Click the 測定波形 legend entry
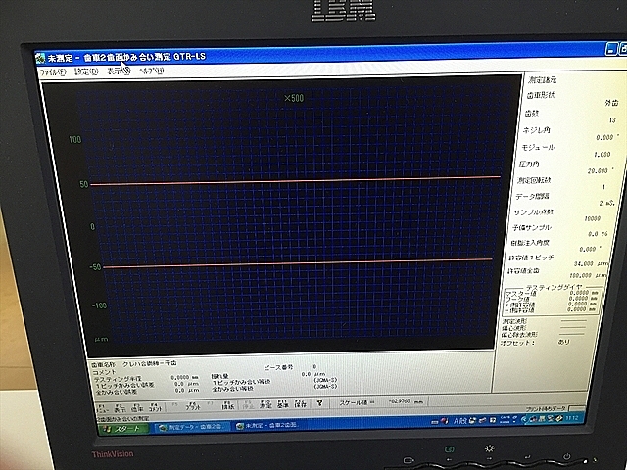 543,321
